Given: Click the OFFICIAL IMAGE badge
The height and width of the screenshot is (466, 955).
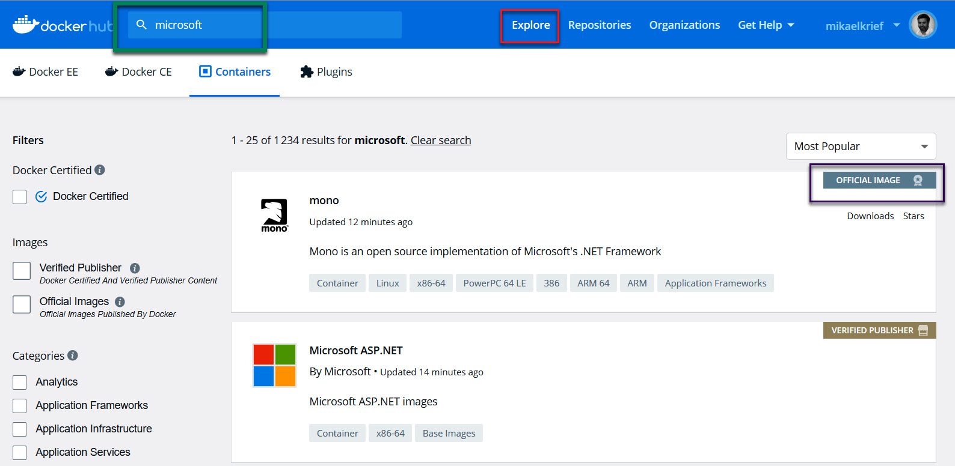Looking at the screenshot, I should (879, 180).
